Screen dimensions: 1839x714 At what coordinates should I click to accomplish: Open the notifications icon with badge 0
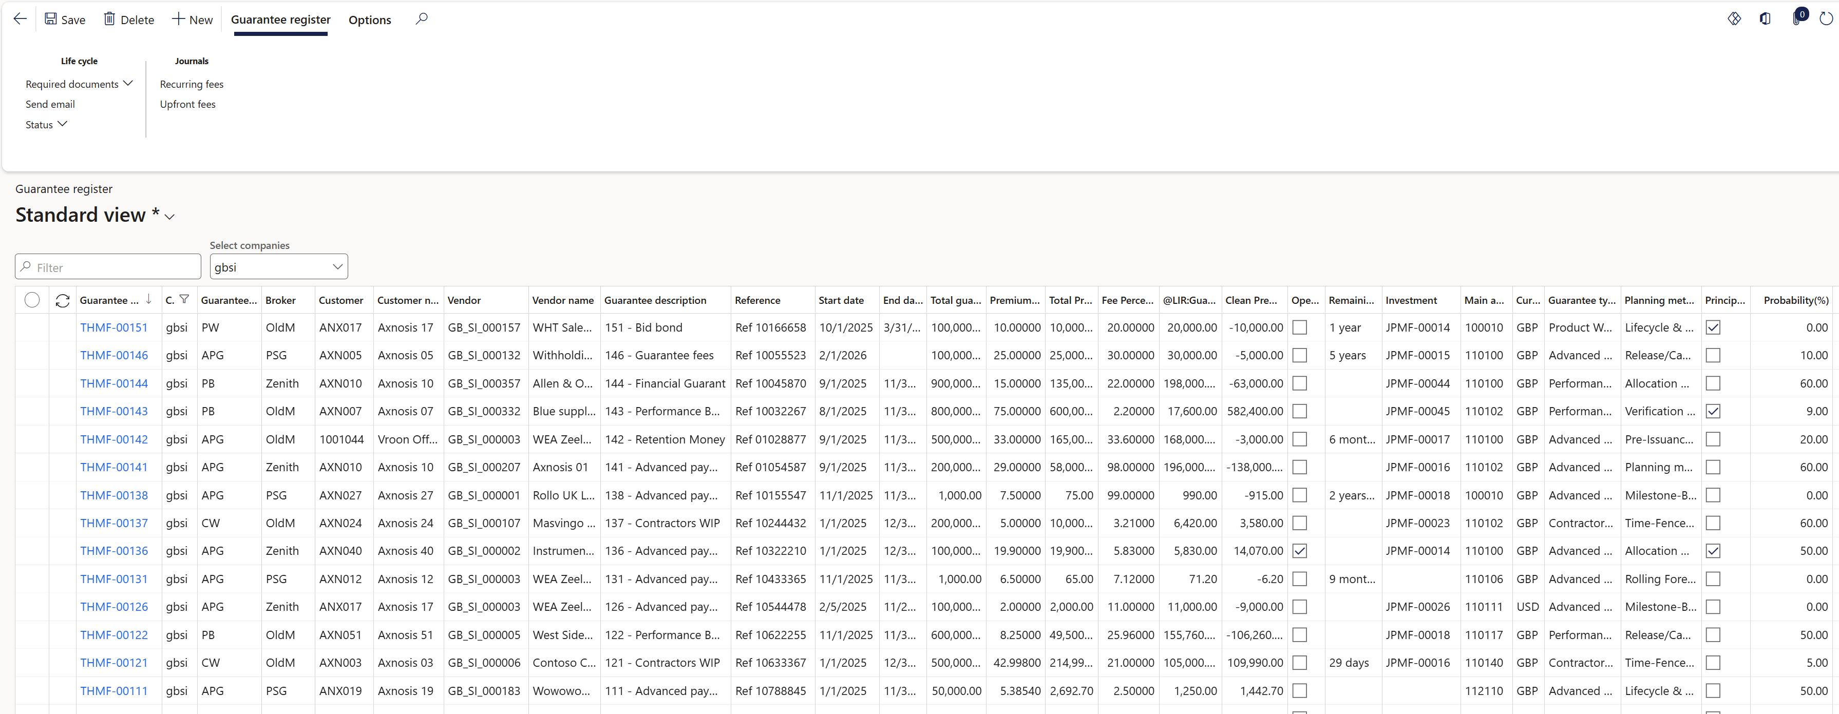[1797, 18]
